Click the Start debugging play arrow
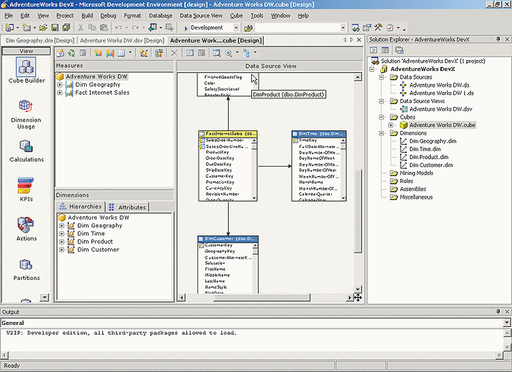This screenshot has width=512, height=372. point(186,28)
